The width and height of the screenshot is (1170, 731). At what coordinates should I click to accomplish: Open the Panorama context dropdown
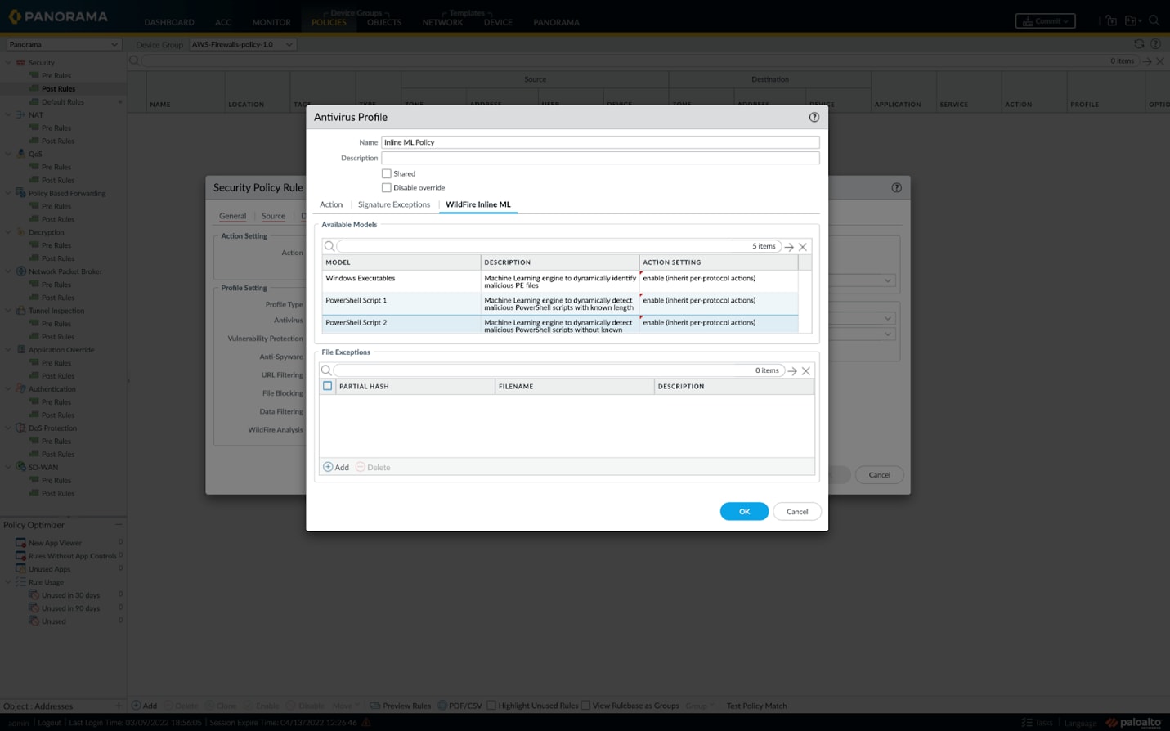point(63,43)
